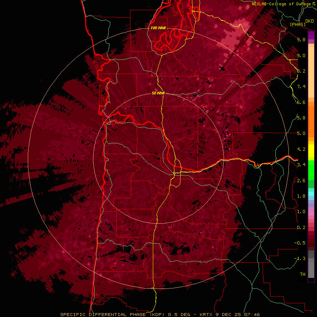
Task: Click the 4.2 value on the scale
Action: (x=301, y=149)
